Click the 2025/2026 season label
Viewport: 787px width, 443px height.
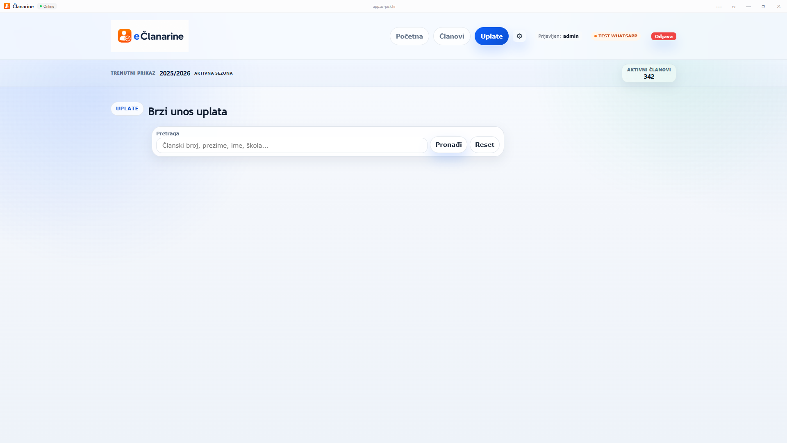[x=175, y=73]
